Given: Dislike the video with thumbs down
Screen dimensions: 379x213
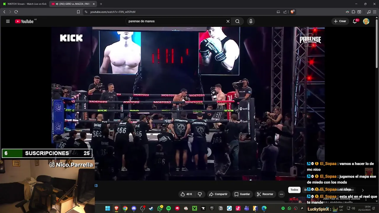Looking at the screenshot, I should 200,194.
